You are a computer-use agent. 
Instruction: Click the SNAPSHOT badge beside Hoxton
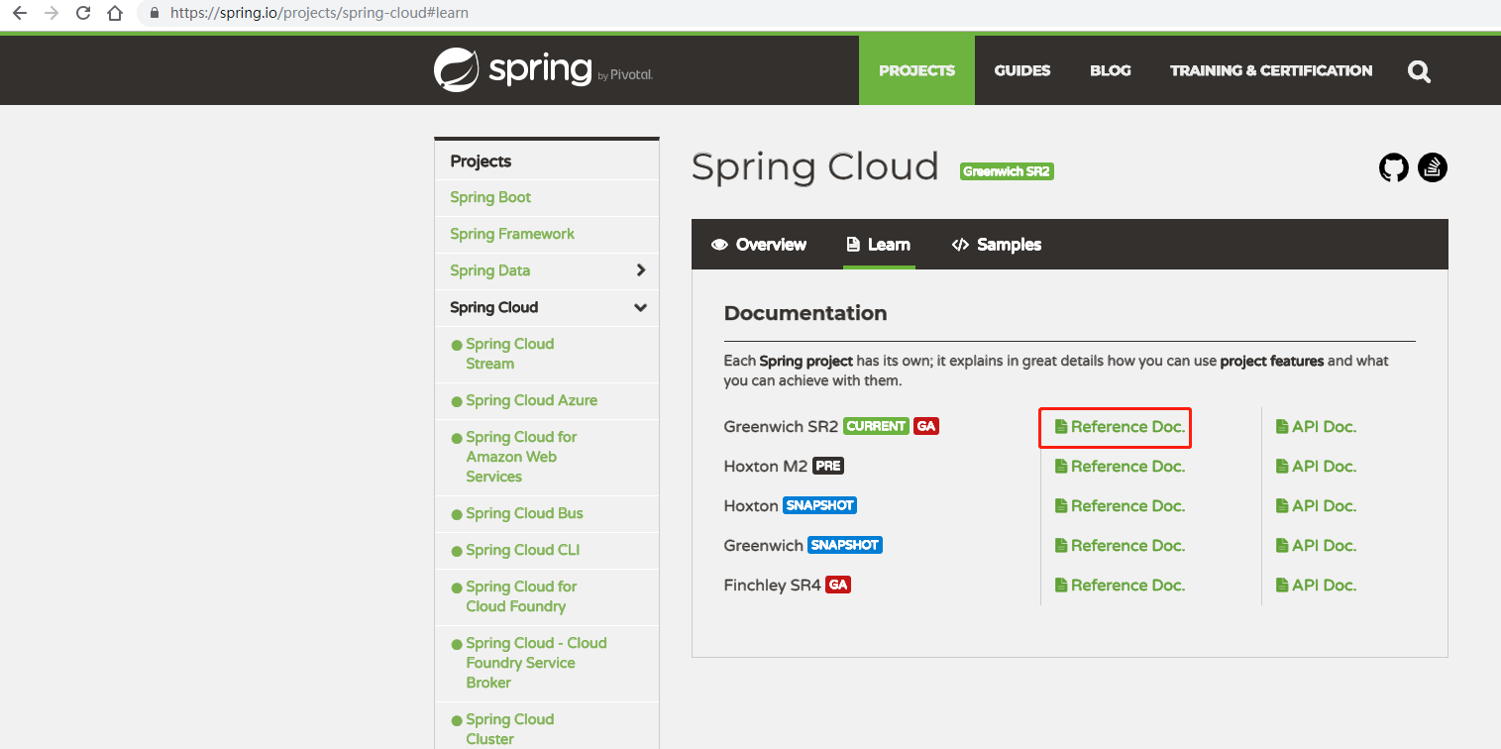[x=819, y=505]
